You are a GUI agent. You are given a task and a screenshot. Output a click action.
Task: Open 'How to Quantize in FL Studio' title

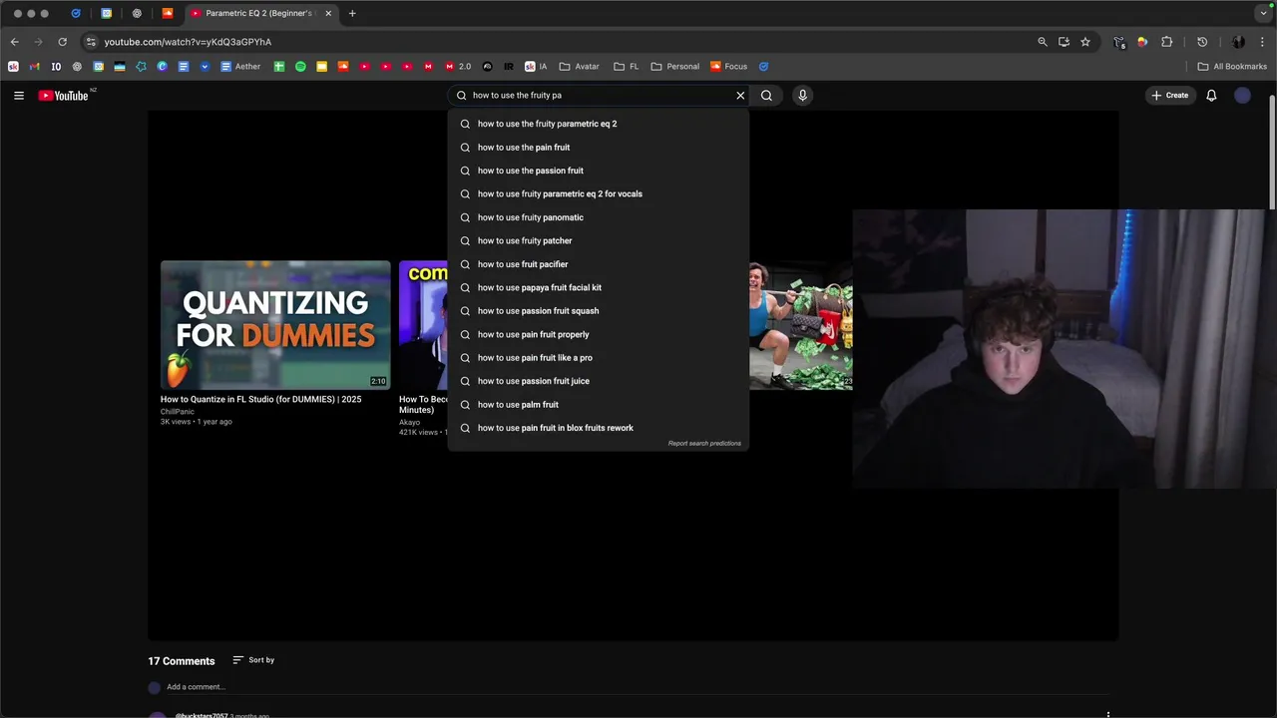click(x=260, y=399)
